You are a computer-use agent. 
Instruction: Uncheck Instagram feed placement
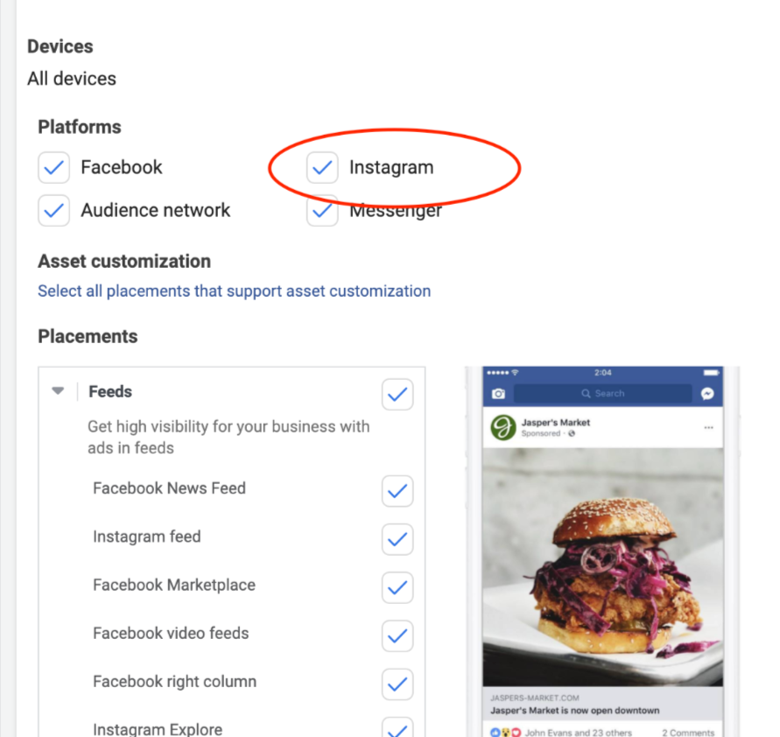(x=397, y=539)
